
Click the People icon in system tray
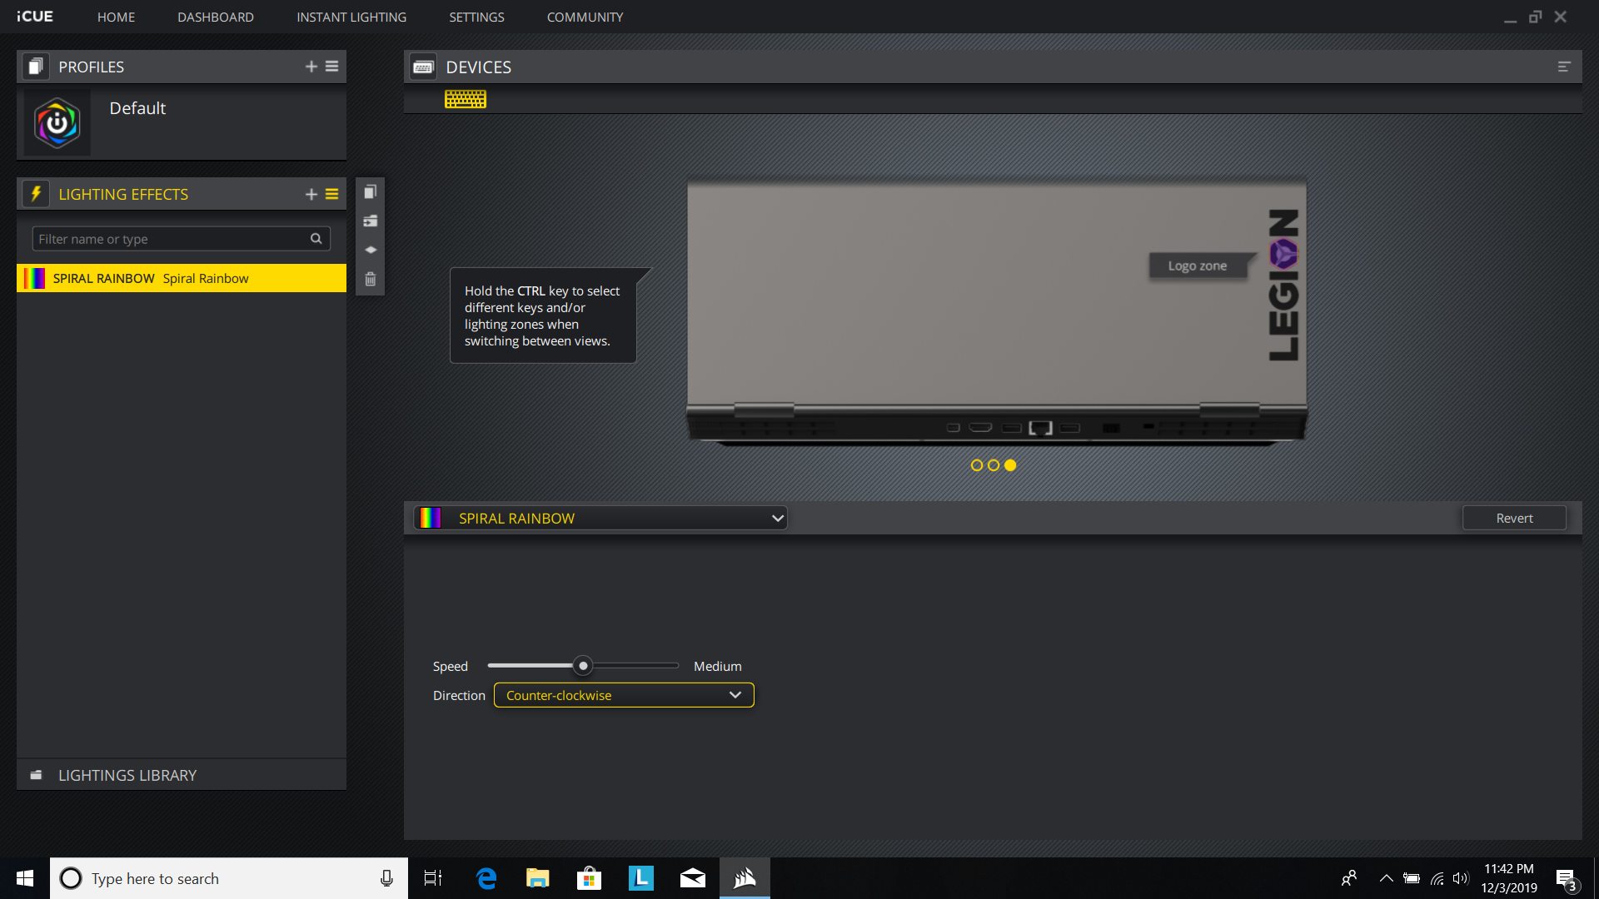pos(1349,878)
